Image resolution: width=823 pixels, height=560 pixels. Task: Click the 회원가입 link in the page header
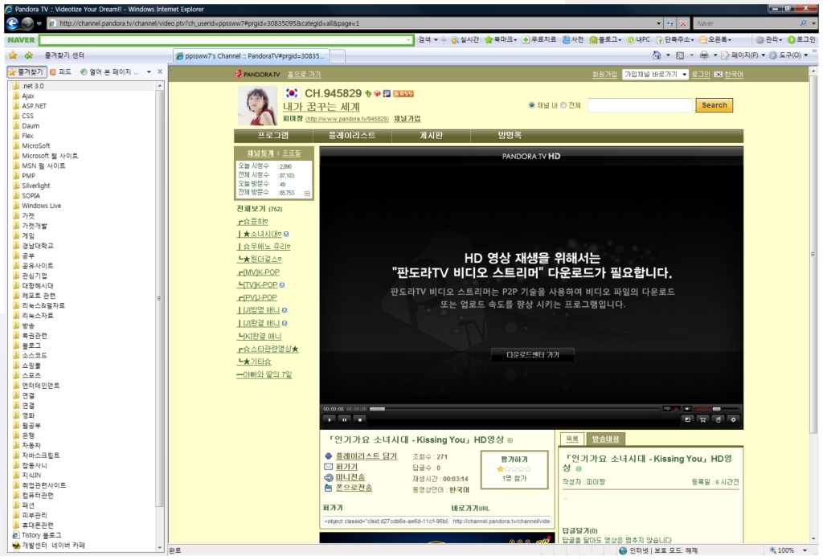tap(604, 75)
